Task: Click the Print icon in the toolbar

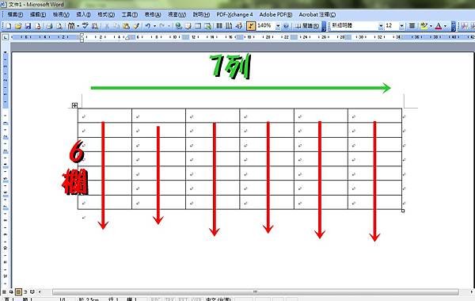Action: pos(49,26)
